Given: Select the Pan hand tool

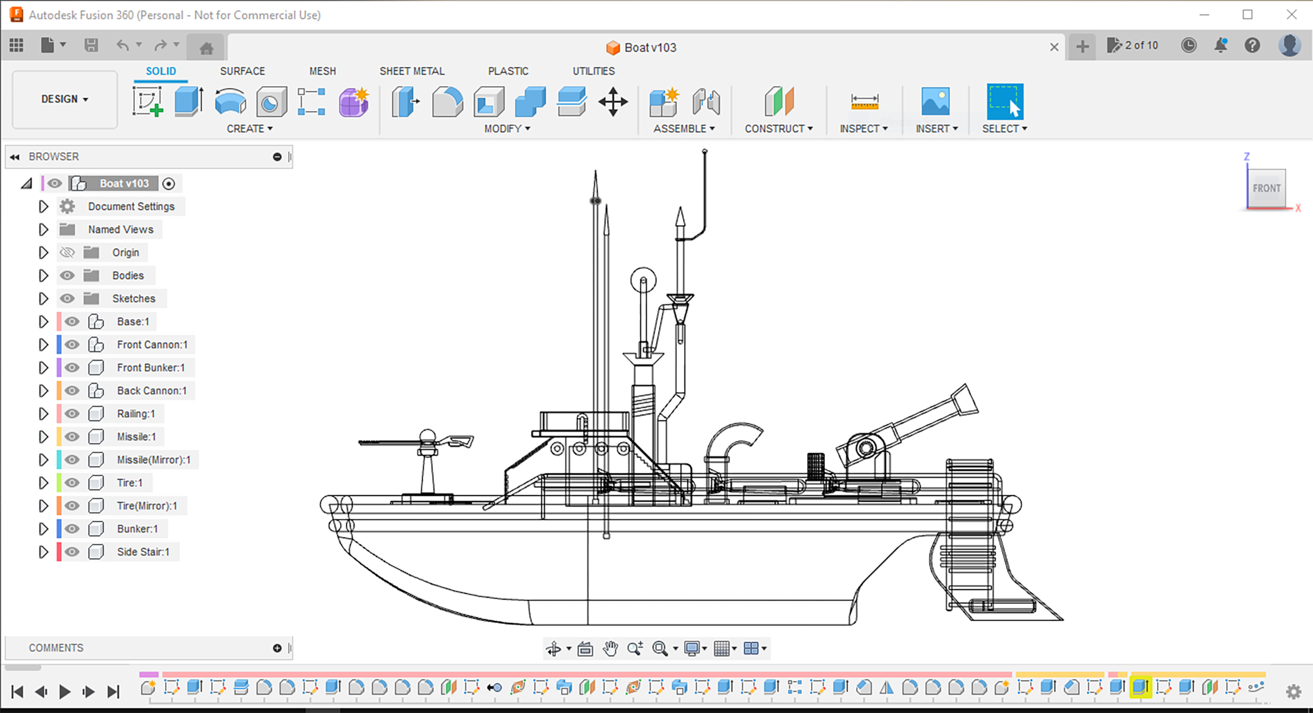Looking at the screenshot, I should pos(610,649).
